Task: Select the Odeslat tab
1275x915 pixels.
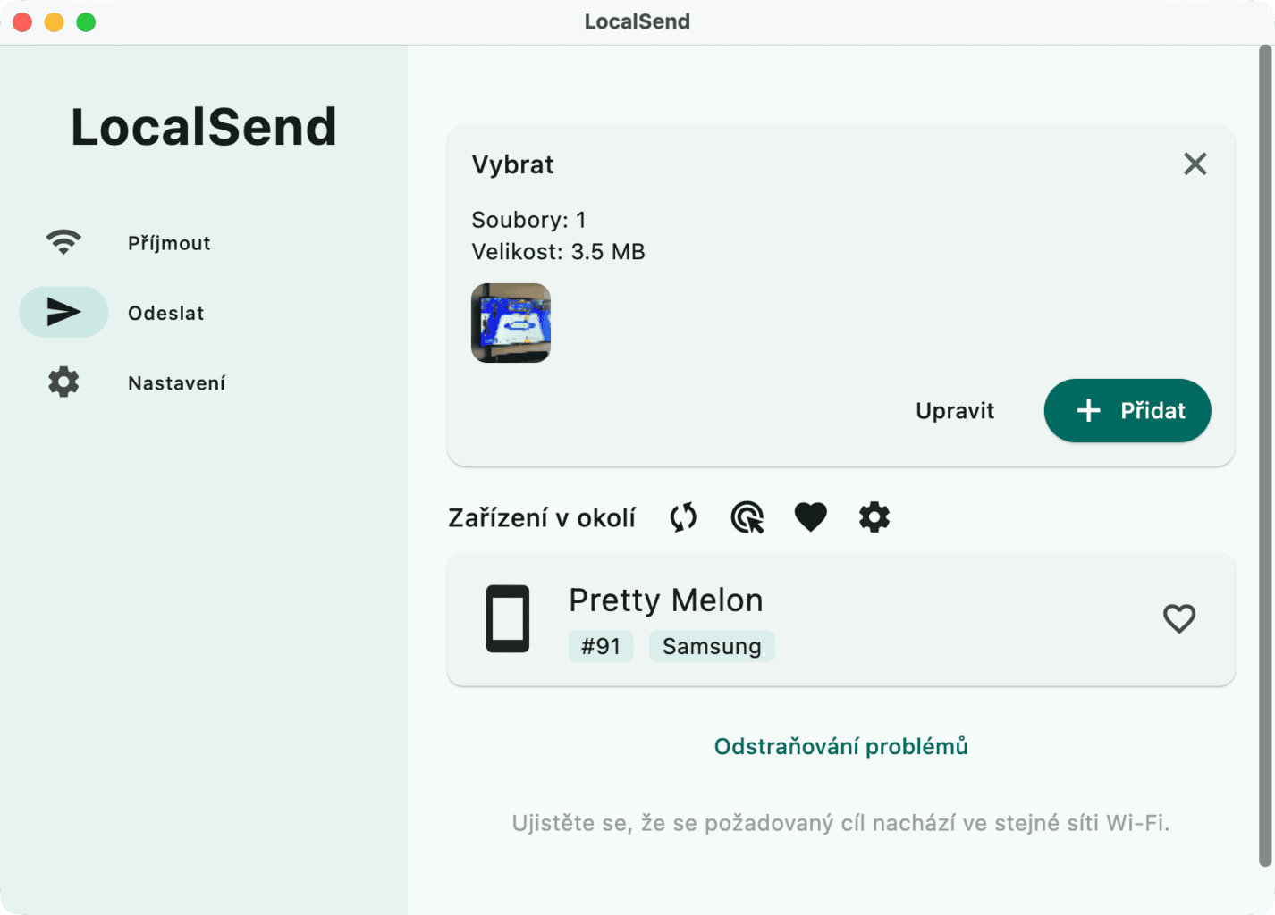Action: (x=165, y=314)
